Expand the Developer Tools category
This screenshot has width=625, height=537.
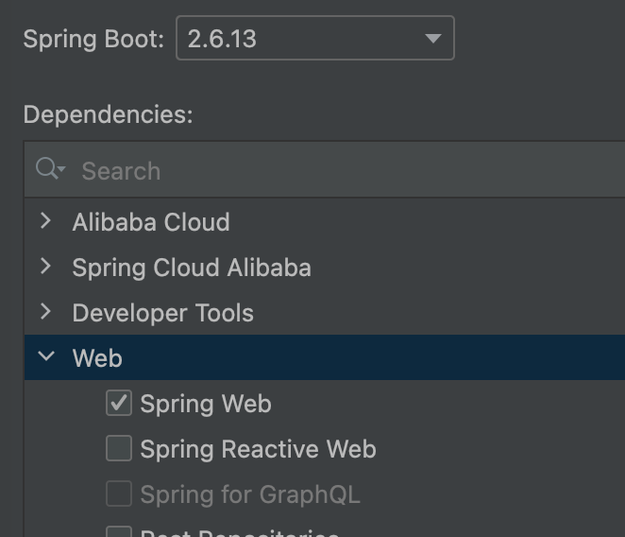pos(46,312)
